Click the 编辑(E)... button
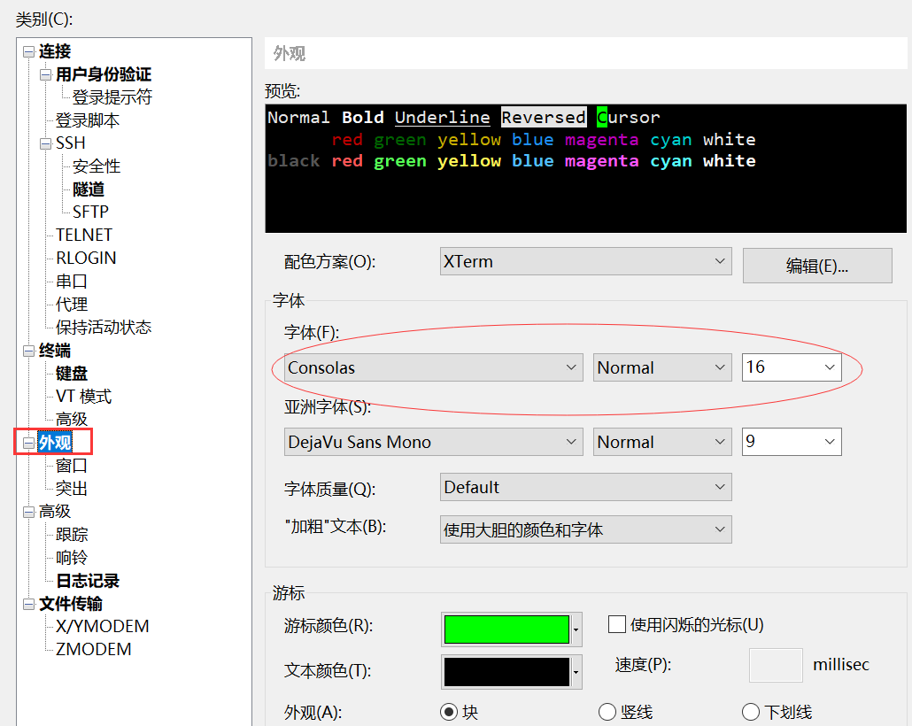 pos(817,266)
